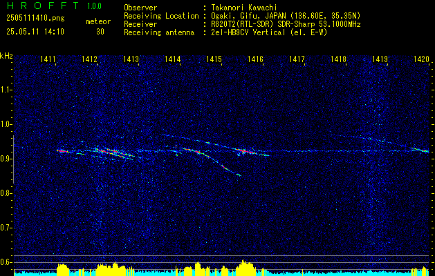Click time marker 1412

[x=90, y=59]
